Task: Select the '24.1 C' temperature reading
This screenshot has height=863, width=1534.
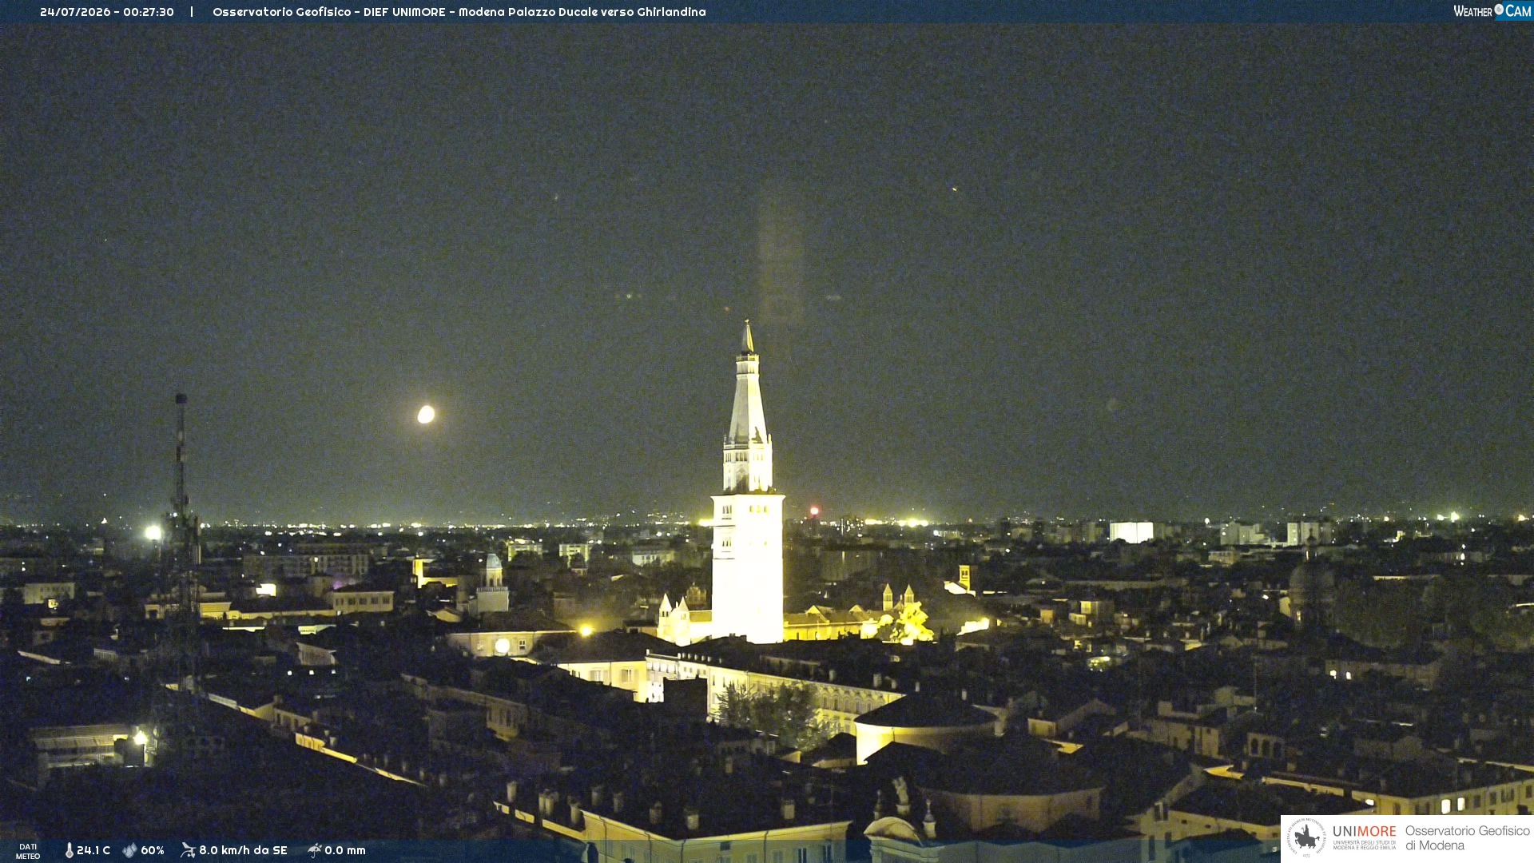Action: click(93, 850)
